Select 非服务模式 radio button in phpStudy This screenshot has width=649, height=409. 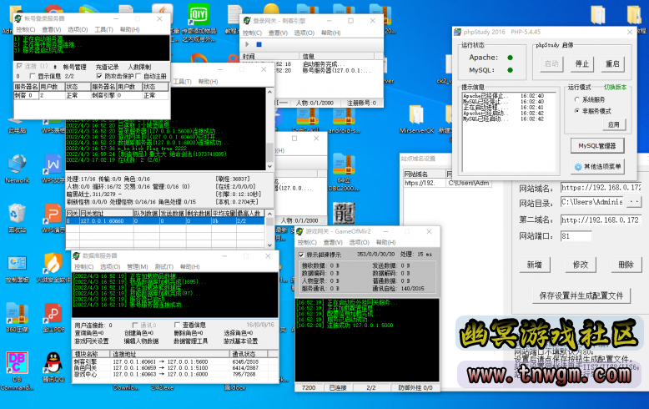[577, 111]
